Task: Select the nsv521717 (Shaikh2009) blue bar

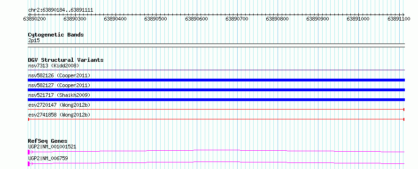Action: [216, 100]
